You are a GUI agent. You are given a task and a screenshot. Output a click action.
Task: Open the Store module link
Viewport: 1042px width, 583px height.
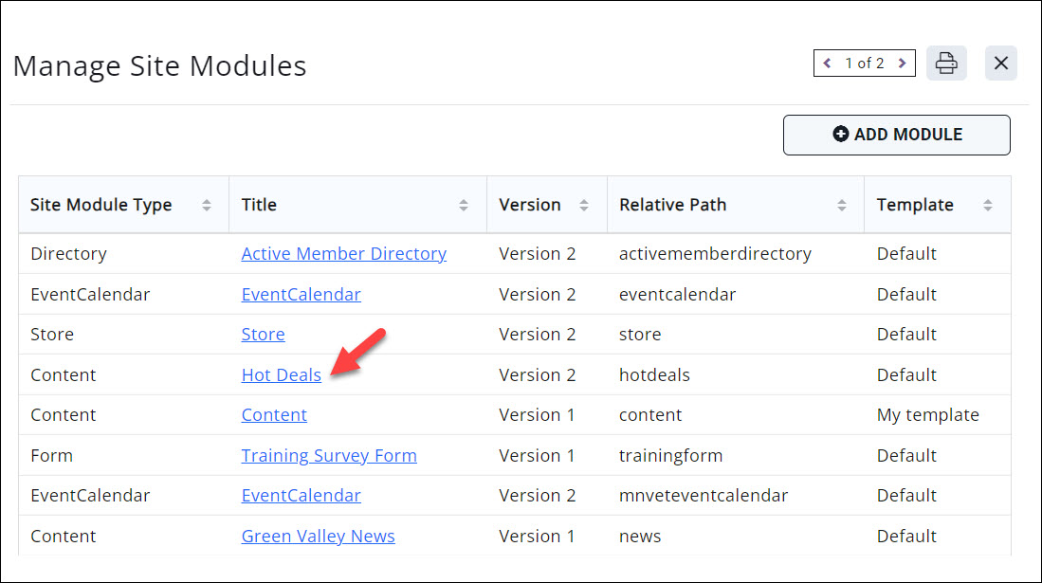click(263, 335)
